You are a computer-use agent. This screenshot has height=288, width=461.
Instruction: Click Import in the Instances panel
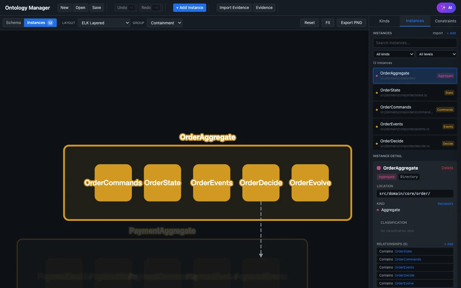(x=437, y=33)
